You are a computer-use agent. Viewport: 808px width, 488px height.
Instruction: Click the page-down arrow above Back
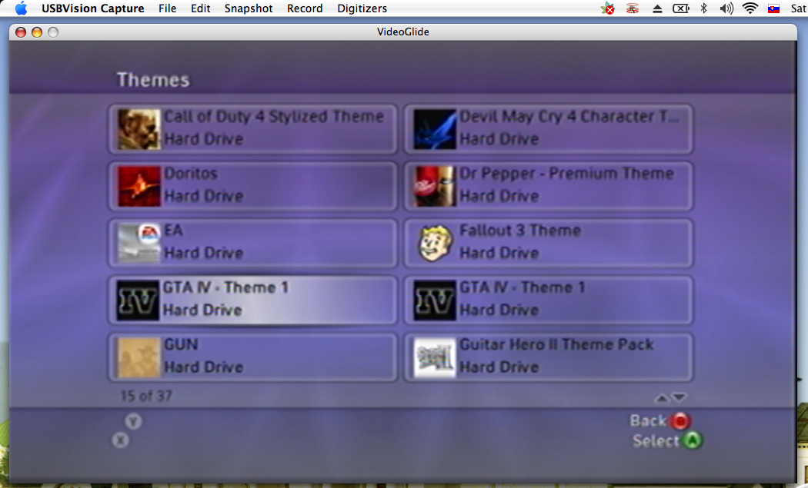tap(679, 397)
